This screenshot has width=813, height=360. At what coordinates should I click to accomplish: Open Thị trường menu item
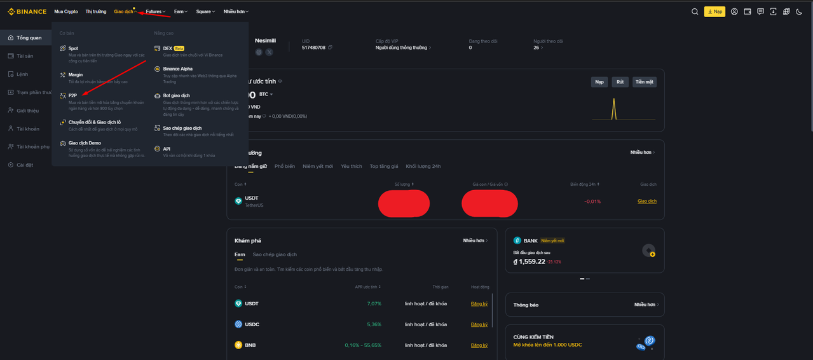96,11
